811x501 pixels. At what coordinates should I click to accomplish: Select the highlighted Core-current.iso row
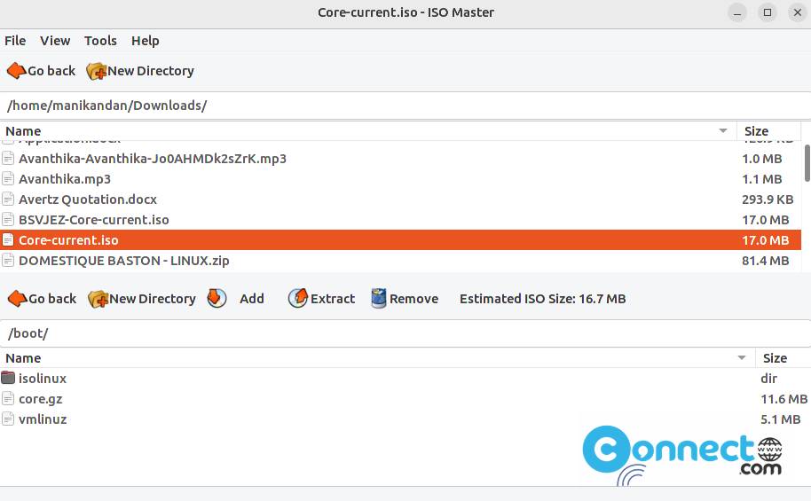pos(400,240)
